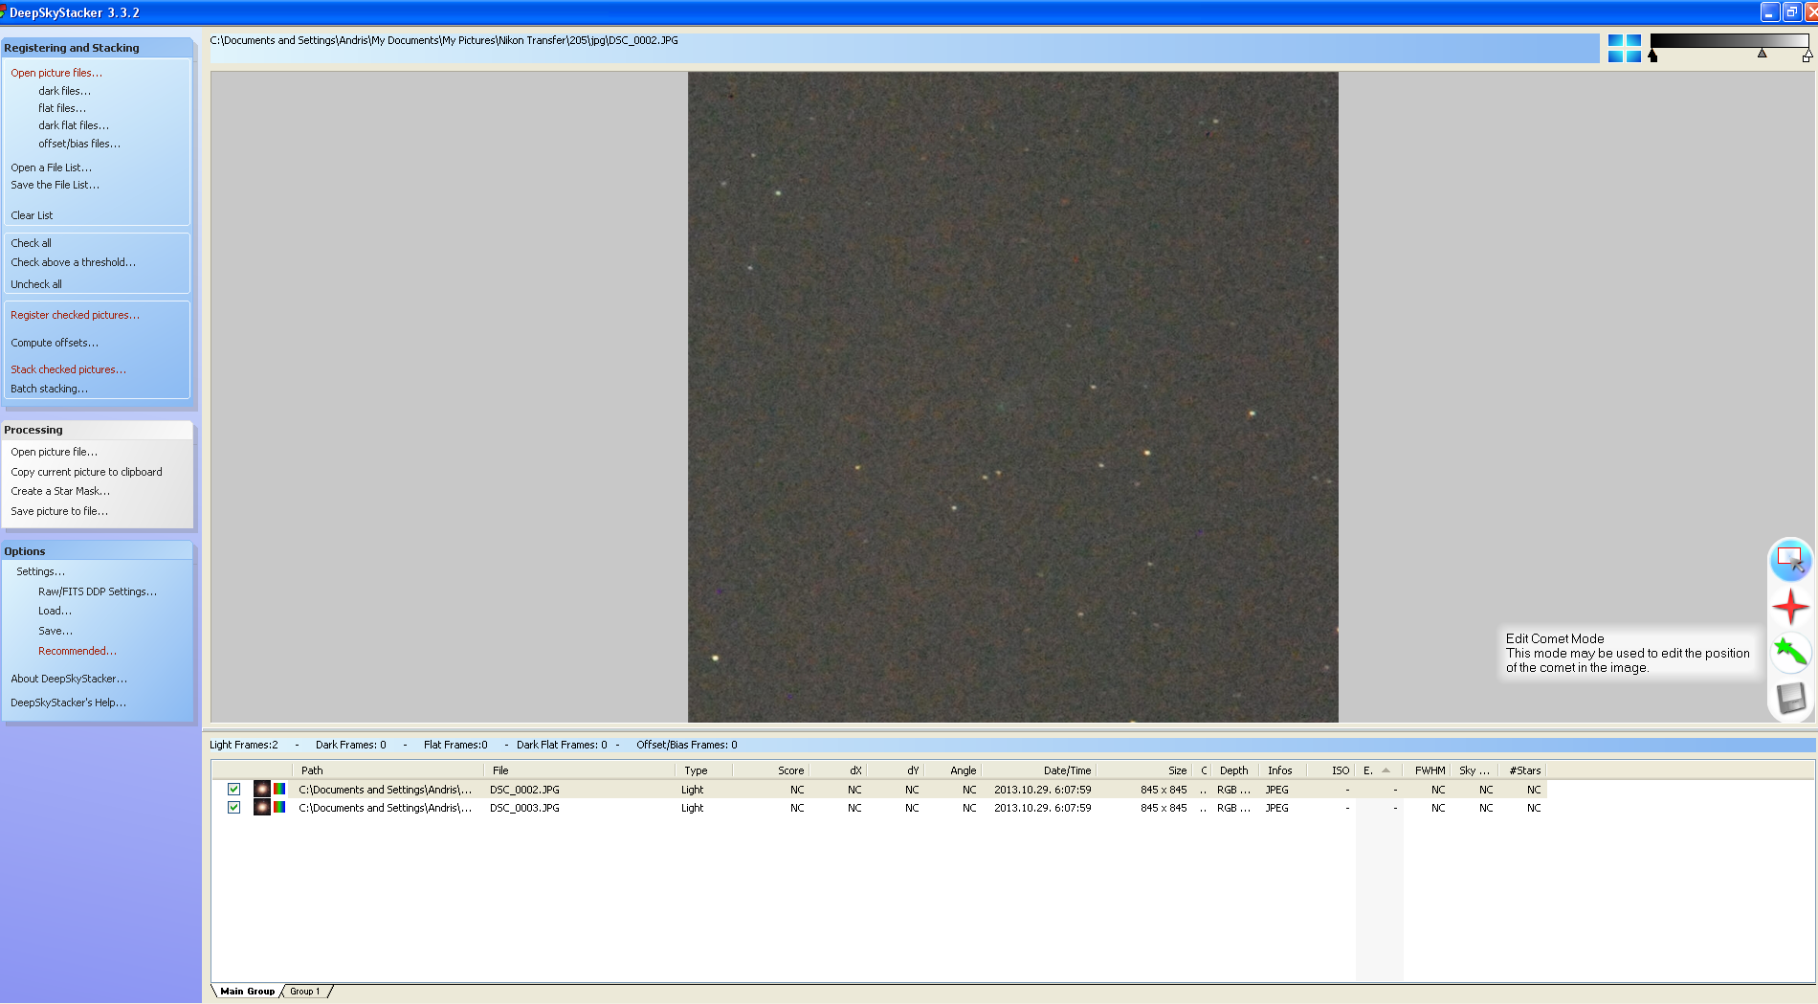Sort list by File column header
The width and height of the screenshot is (1818, 1004).
click(x=580, y=770)
